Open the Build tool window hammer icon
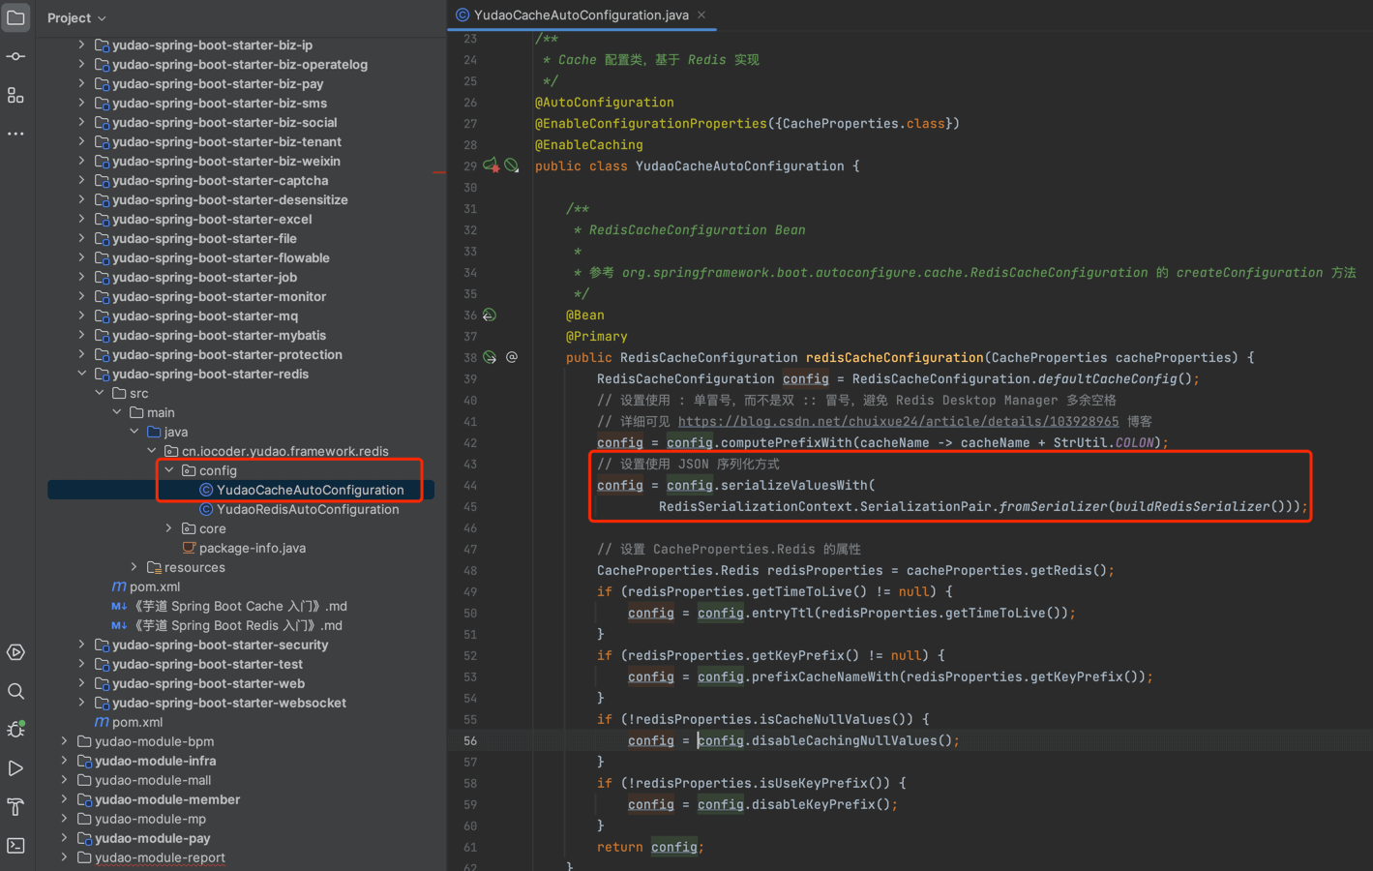 (15, 806)
